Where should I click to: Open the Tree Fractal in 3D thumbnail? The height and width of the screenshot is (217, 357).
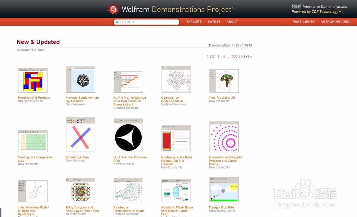(x=224, y=81)
